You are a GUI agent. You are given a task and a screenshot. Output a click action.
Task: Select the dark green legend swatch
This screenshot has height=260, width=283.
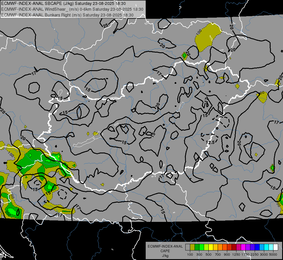[197, 247]
